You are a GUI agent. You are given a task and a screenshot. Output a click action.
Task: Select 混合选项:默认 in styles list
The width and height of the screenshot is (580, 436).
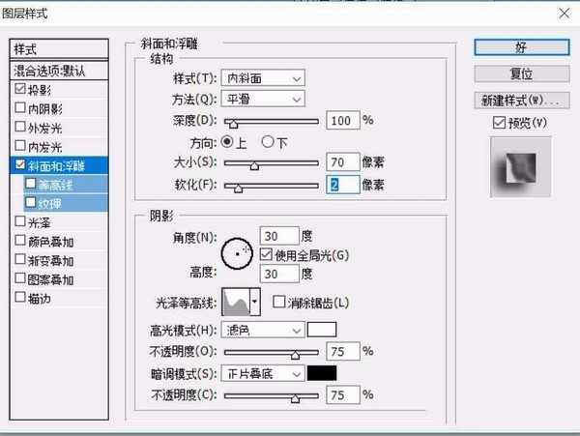(x=63, y=70)
